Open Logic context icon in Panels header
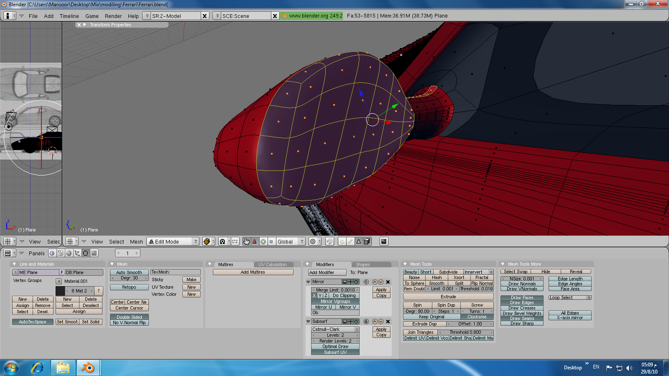The height and width of the screenshot is (376, 669). (x=52, y=253)
